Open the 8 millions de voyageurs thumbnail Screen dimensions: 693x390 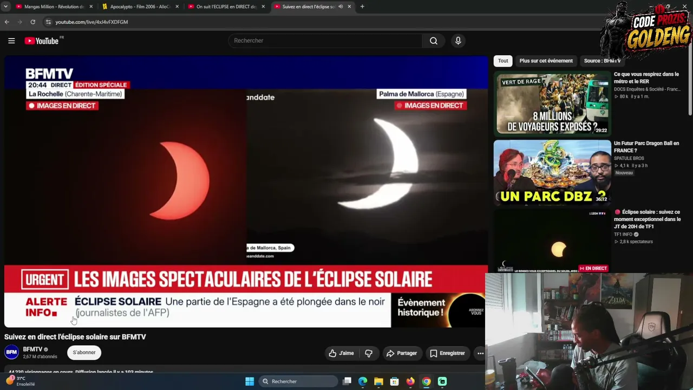coord(552,103)
